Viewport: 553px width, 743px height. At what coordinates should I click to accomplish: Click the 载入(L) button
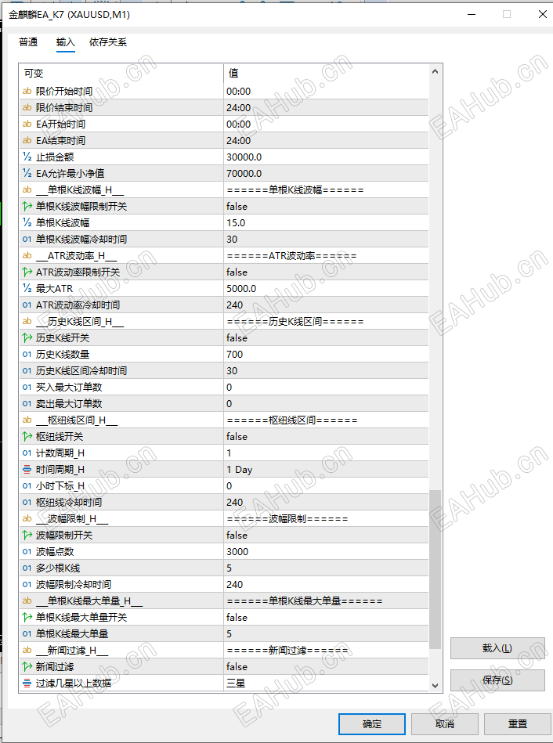[x=497, y=648]
